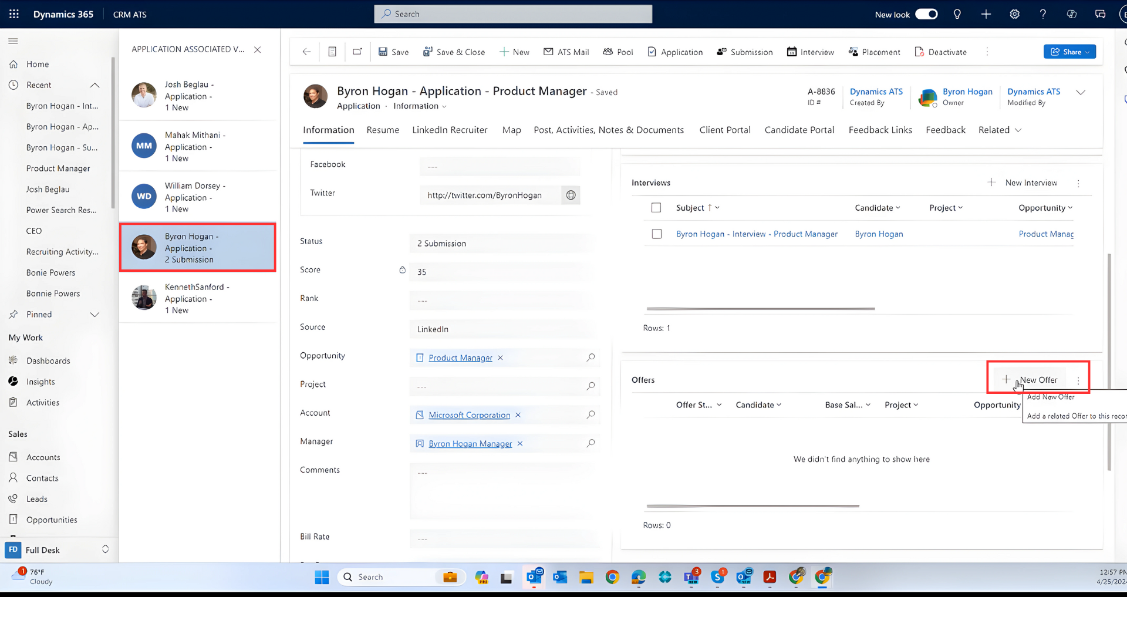Open command bar overflow more options
The width and height of the screenshot is (1127, 634).
[x=987, y=52]
